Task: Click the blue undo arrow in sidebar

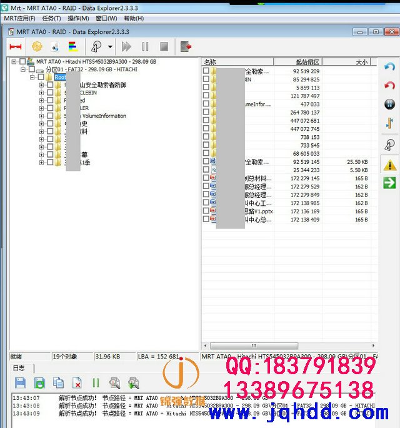Action: pyautogui.click(x=389, y=66)
